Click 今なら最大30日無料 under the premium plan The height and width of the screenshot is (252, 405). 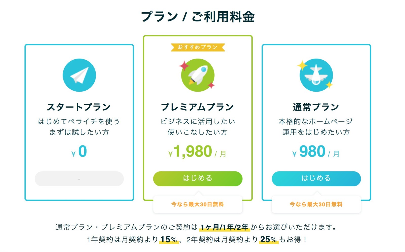click(x=198, y=204)
